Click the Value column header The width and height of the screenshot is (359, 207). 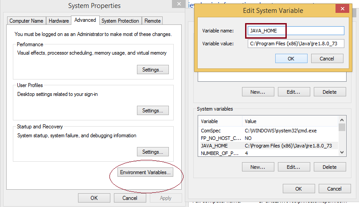pyautogui.click(x=290, y=121)
